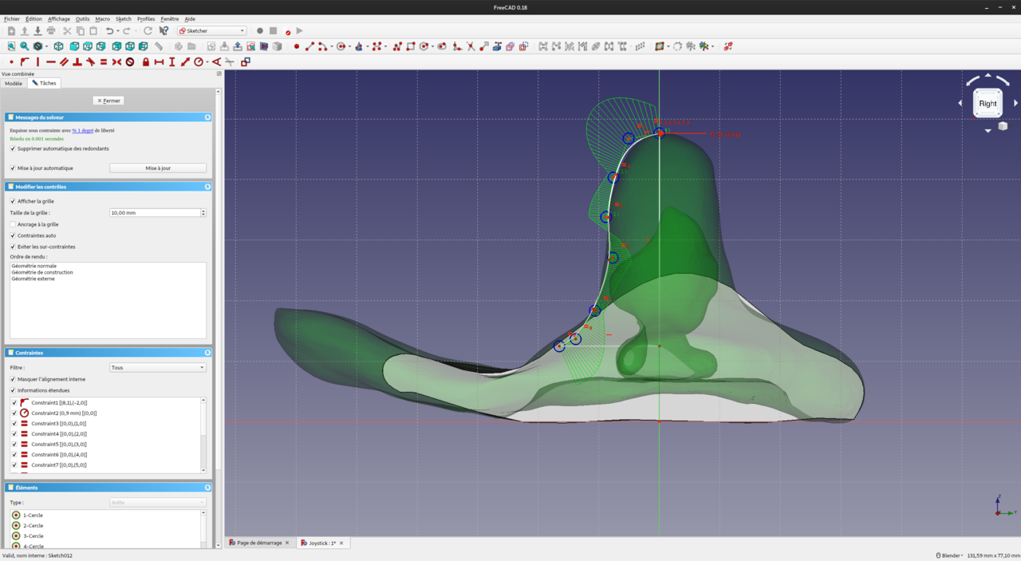Open the Blender navigation style selector
Screen dimensions: 1021x561
(949, 555)
